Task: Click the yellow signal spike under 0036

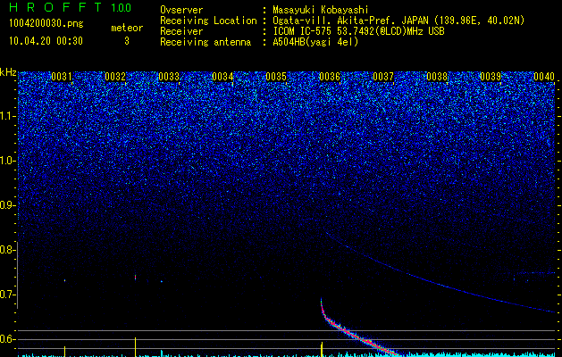Action: tap(322, 349)
